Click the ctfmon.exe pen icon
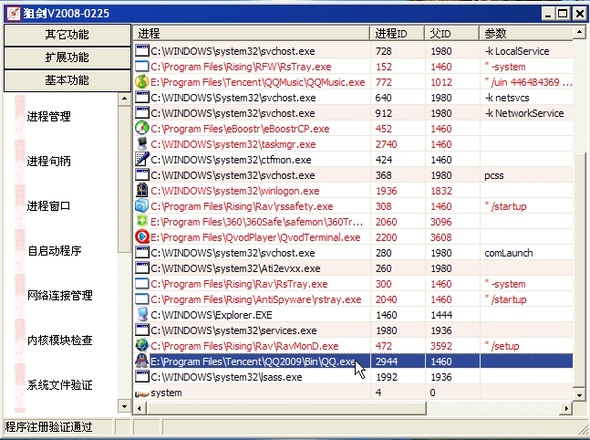The width and height of the screenshot is (590, 440). [x=142, y=160]
